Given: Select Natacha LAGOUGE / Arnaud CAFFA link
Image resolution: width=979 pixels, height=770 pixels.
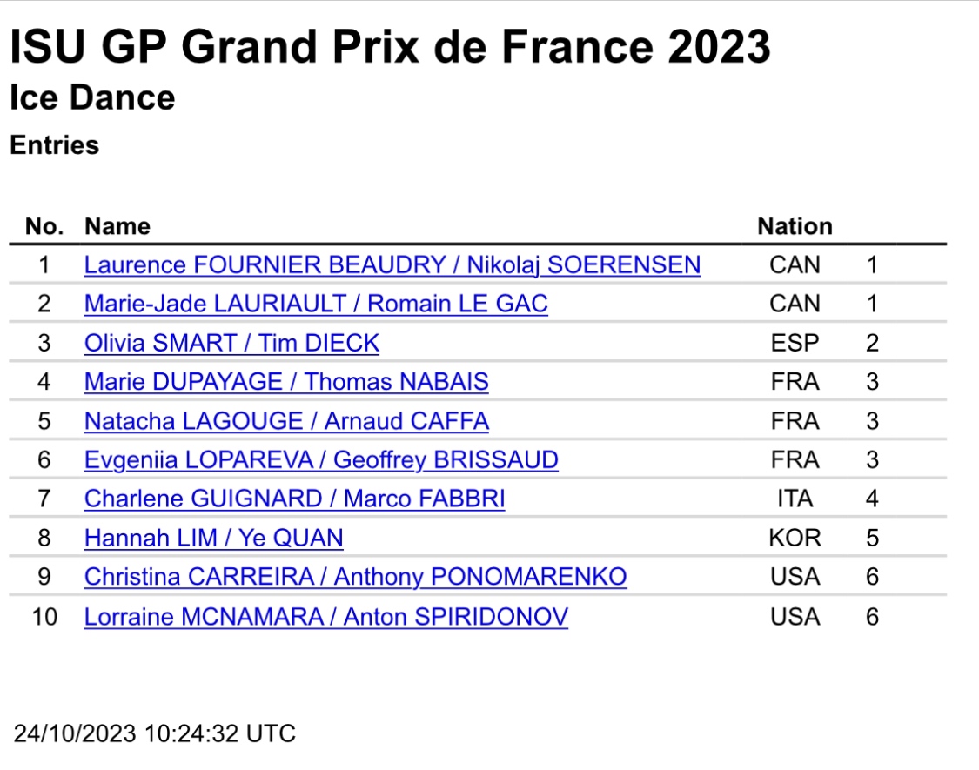Looking at the screenshot, I should click(286, 421).
